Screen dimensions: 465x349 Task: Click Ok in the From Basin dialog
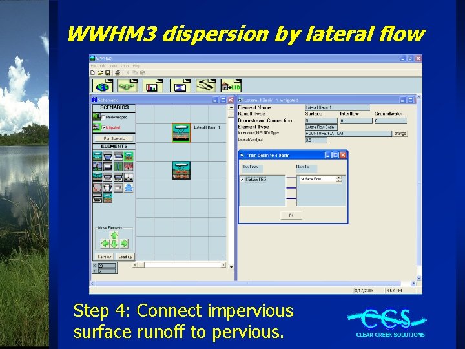tap(291, 215)
